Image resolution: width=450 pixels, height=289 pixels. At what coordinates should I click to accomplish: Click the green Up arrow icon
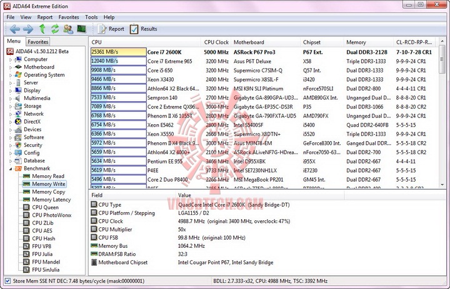42,29
